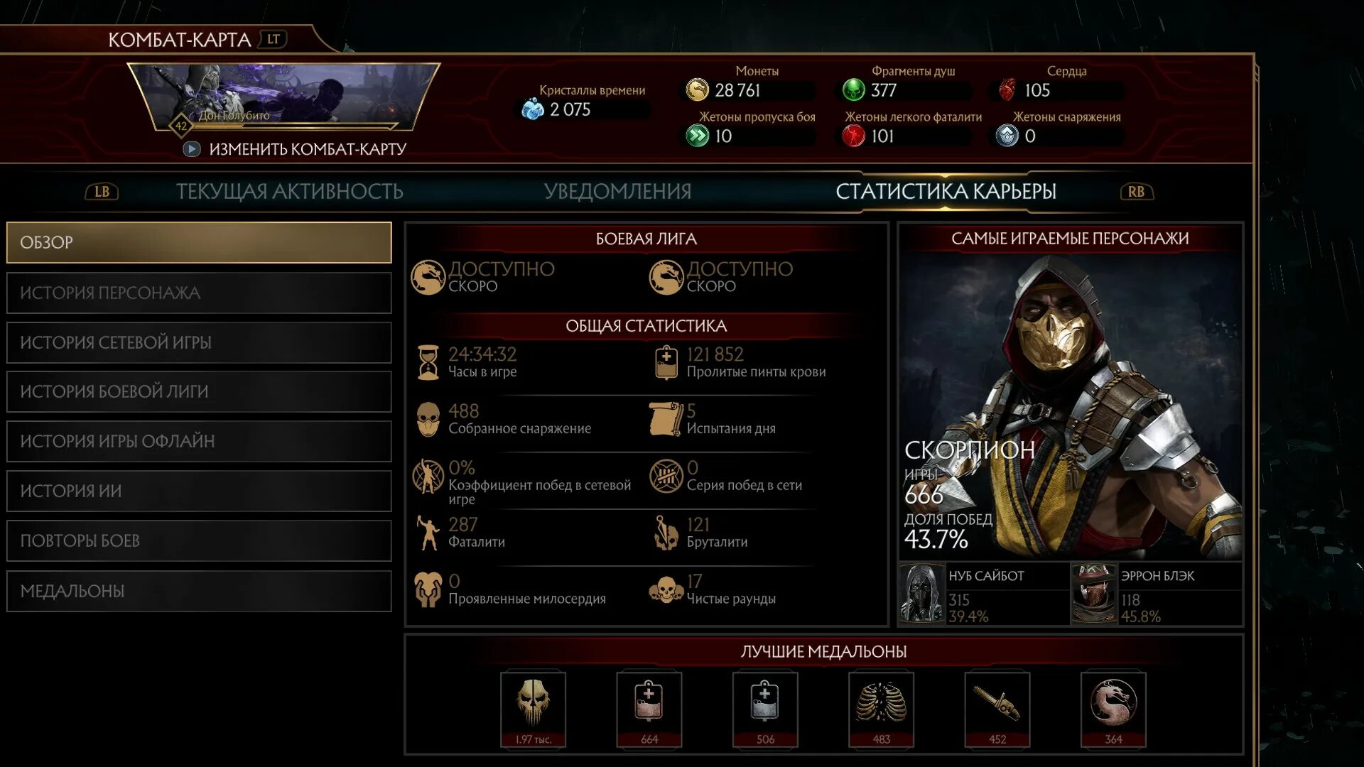Open the Уведомления tab
This screenshot has height=767, width=1364.
(x=617, y=191)
